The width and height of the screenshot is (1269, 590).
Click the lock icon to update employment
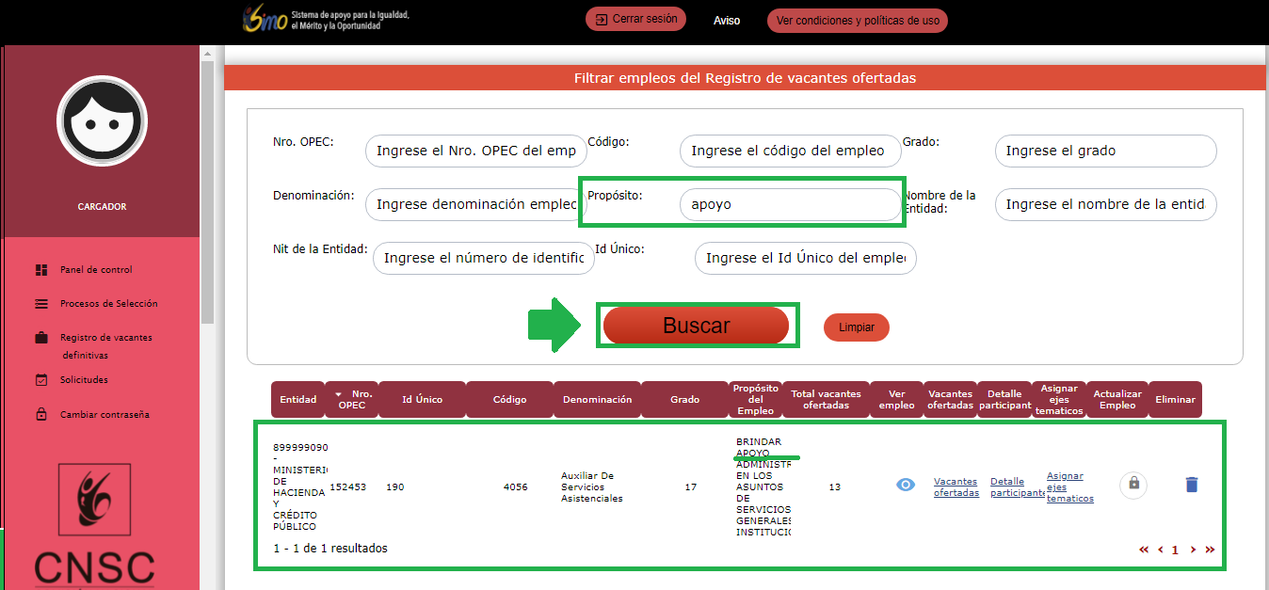1133,485
